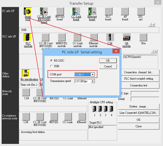Select the PLC board icon
The image size is (163, 146).
pos(108,11)
